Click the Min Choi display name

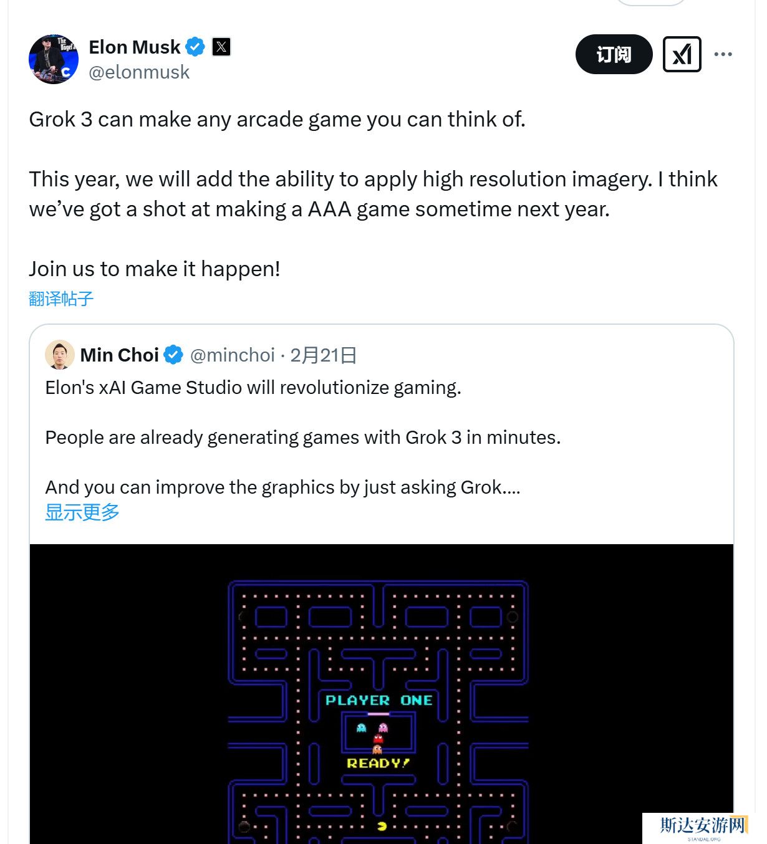click(119, 355)
